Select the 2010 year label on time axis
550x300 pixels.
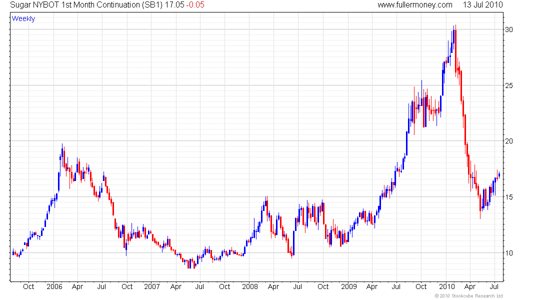447,286
